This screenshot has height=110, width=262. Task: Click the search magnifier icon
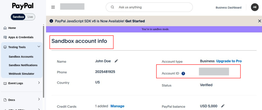[x=113, y=7]
